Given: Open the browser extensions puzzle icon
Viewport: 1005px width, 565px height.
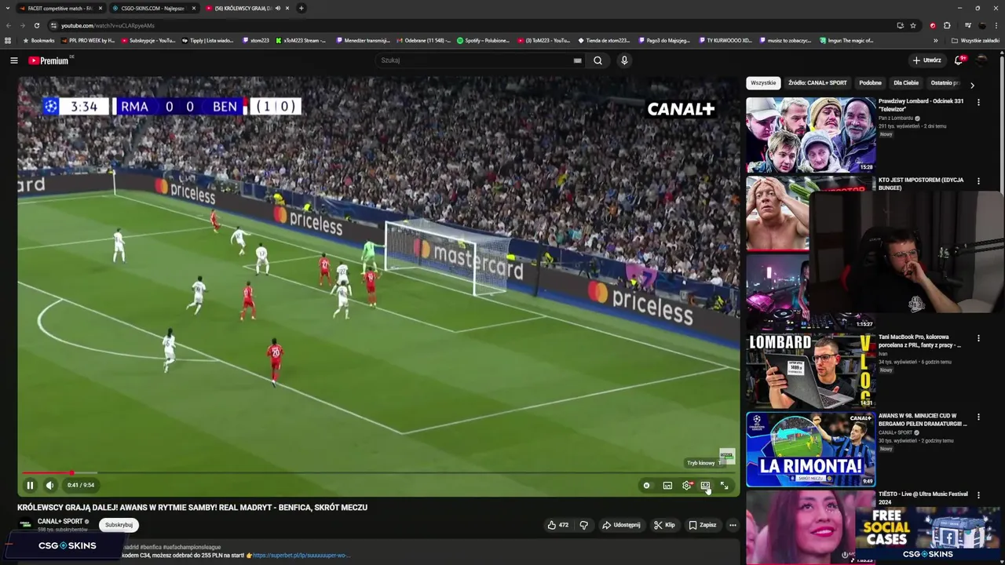Looking at the screenshot, I should tap(947, 25).
